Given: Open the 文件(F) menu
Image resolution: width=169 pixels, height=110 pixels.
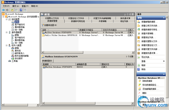Looking at the screenshot, I should 6,6.
